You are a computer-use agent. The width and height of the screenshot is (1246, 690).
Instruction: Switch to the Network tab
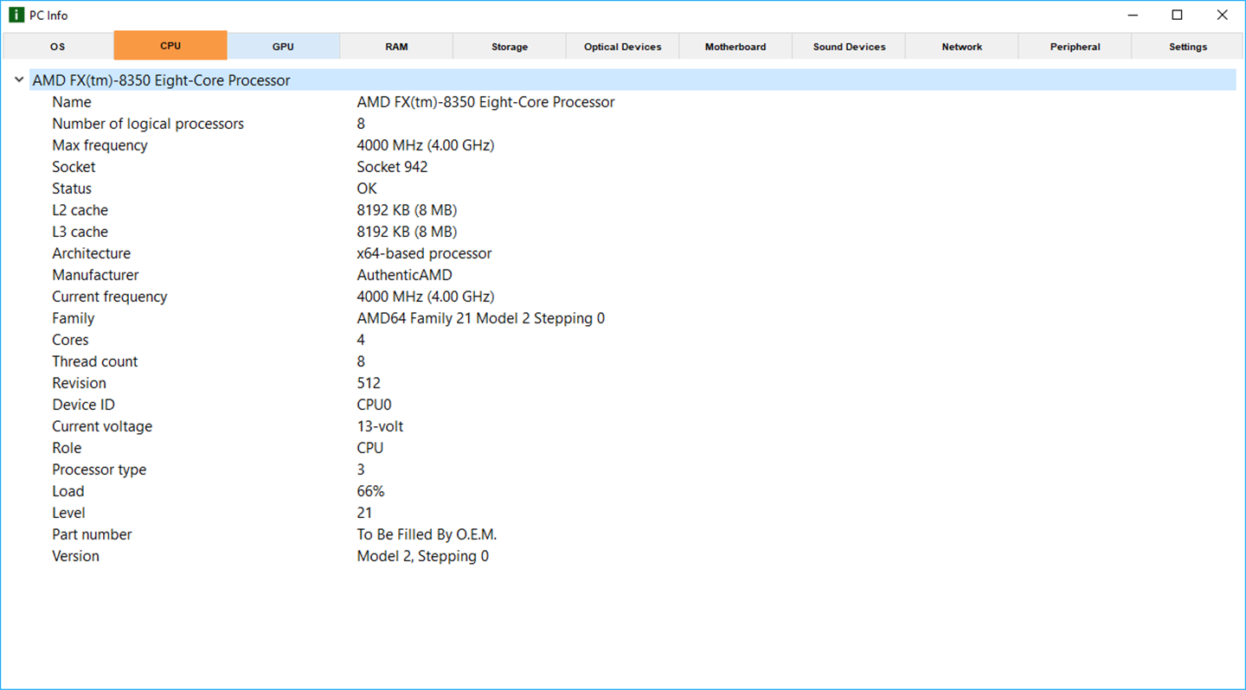962,47
